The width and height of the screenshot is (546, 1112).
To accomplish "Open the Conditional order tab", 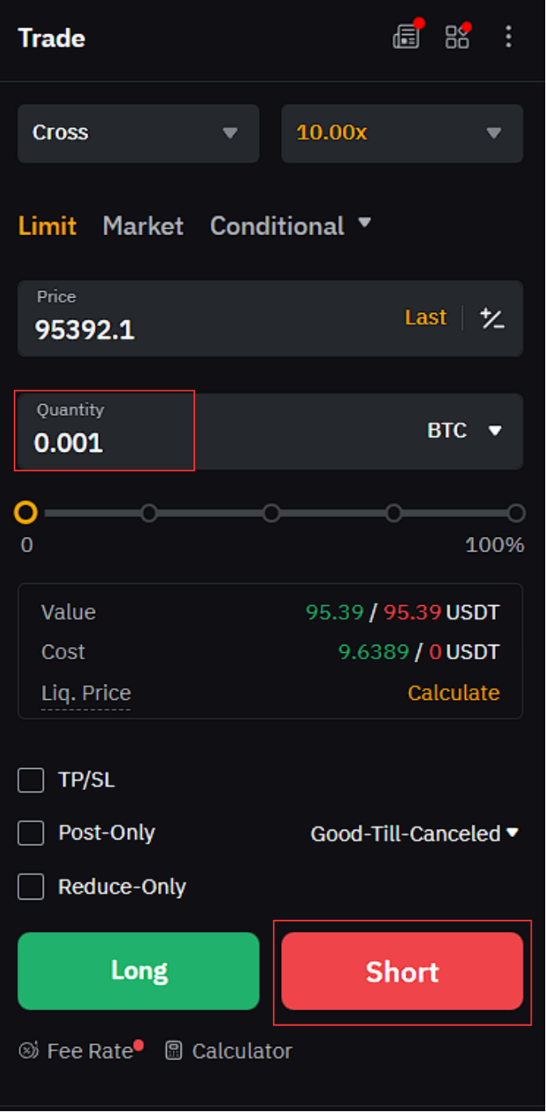I will tap(290, 225).
